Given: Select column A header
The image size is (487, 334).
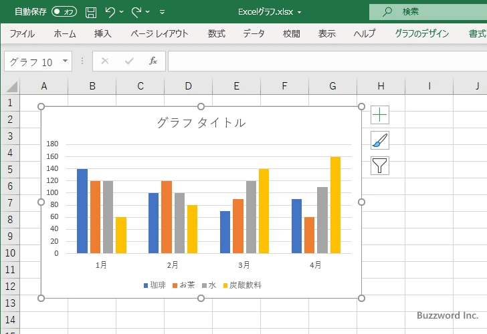Looking at the screenshot, I should [43, 86].
